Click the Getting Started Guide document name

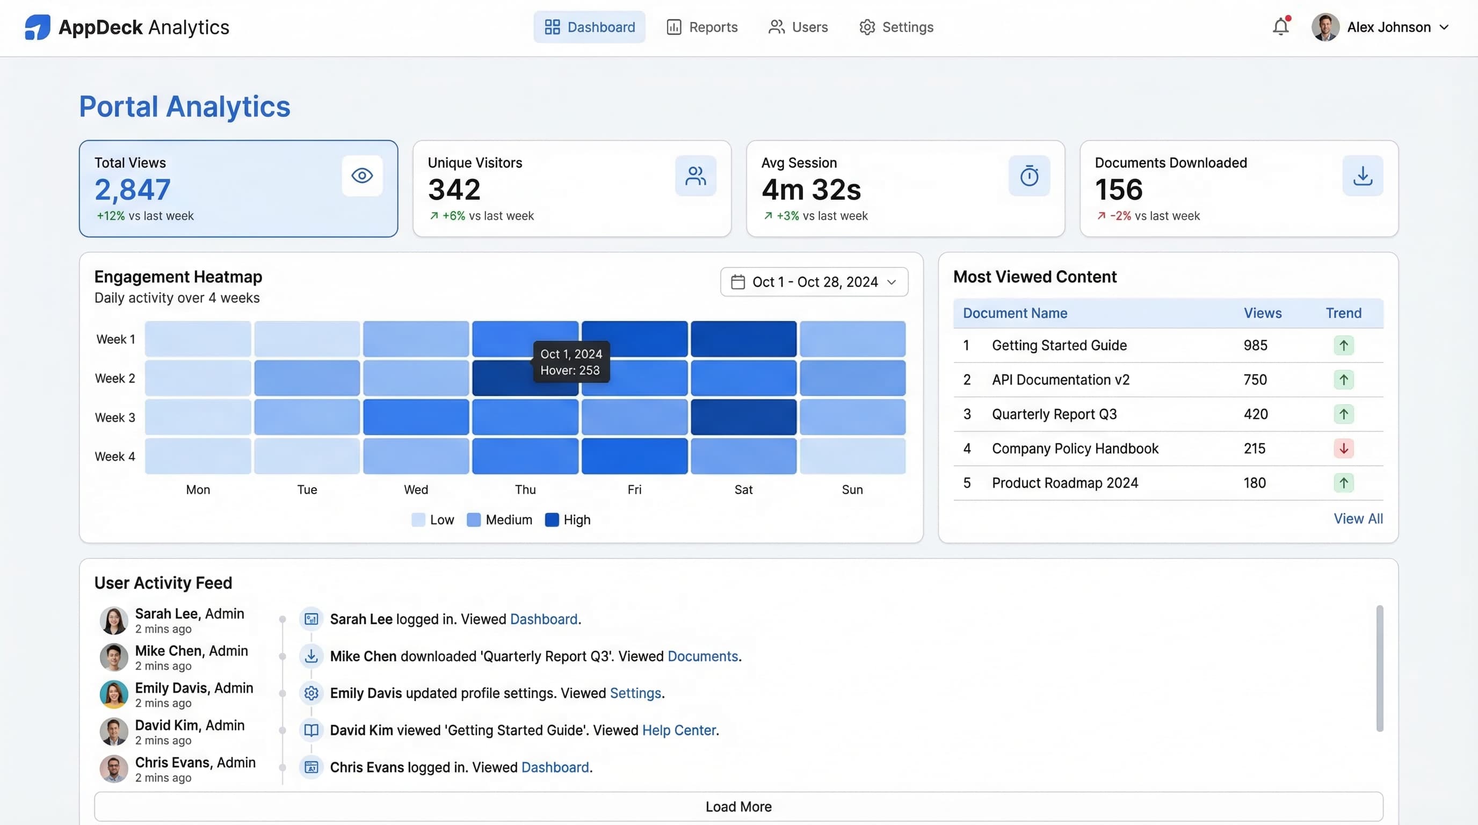[x=1059, y=345]
